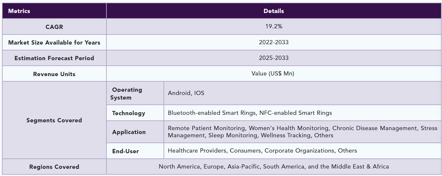The width and height of the screenshot is (442, 176).
Task: Select Market Size Available for Years label
Action: (54, 43)
